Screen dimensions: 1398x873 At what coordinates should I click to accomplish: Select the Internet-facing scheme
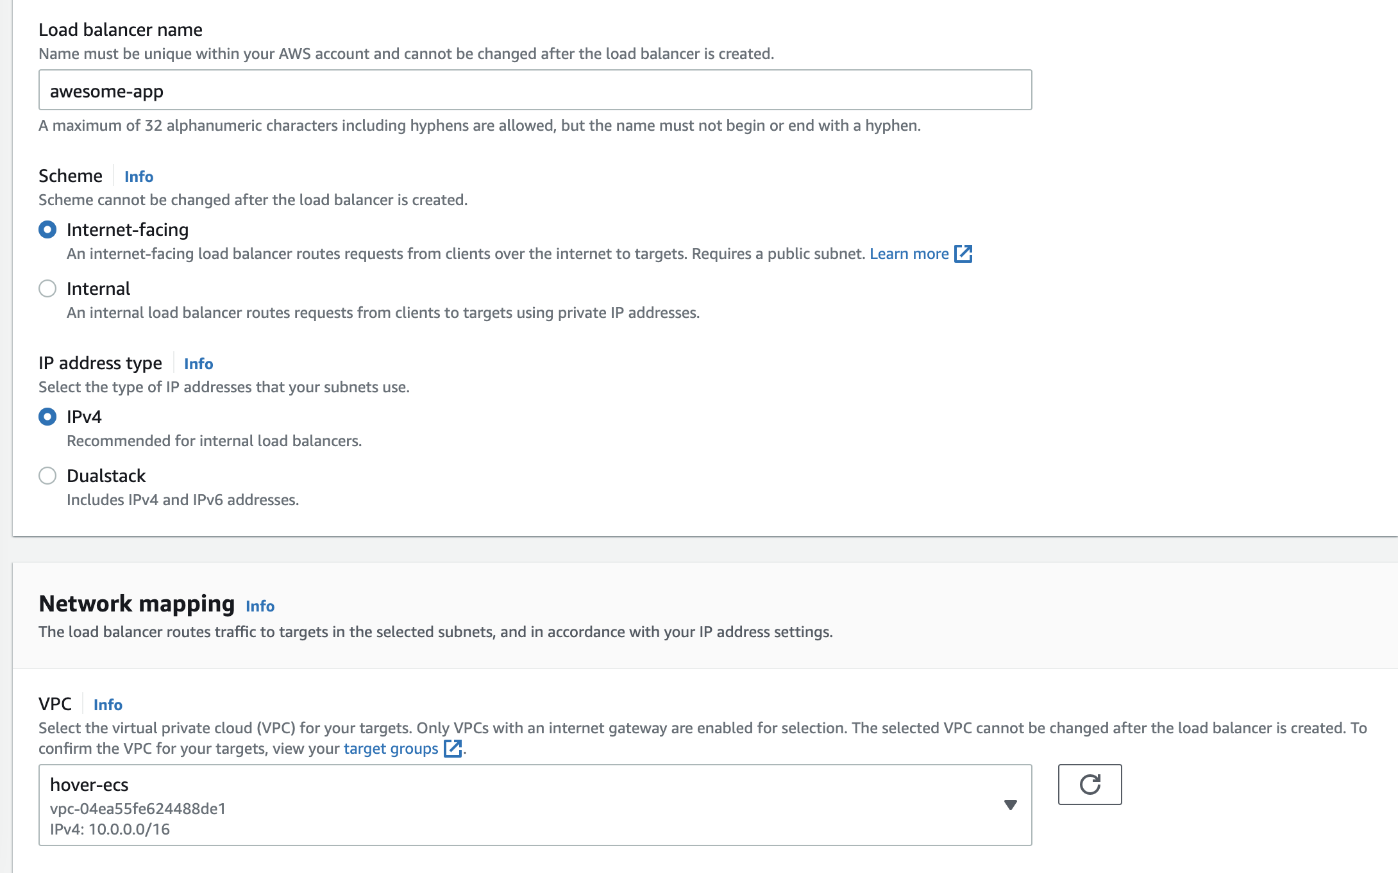pos(47,229)
